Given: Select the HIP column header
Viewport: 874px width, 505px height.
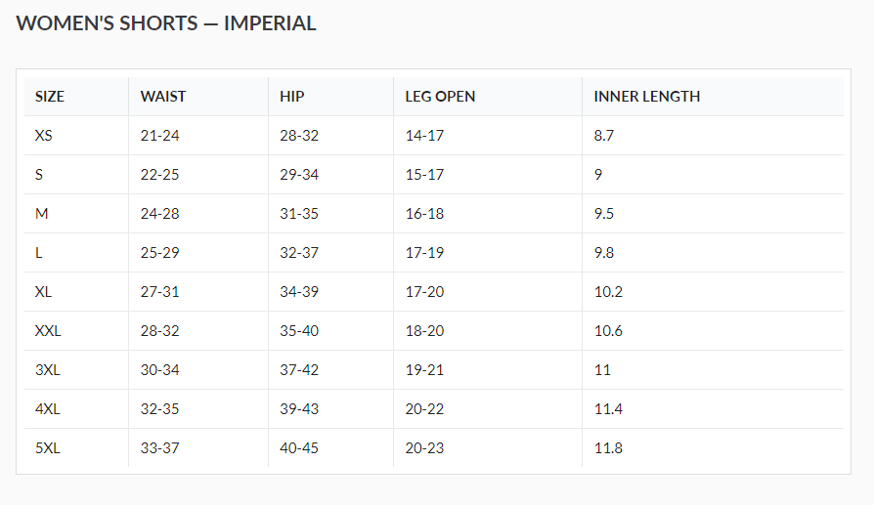Looking at the screenshot, I should click(x=292, y=97).
